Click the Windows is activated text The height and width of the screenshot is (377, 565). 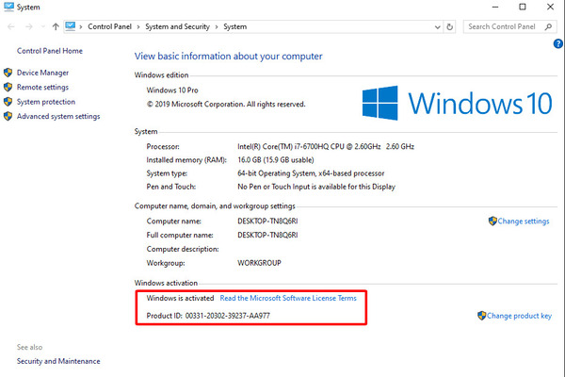coord(180,298)
